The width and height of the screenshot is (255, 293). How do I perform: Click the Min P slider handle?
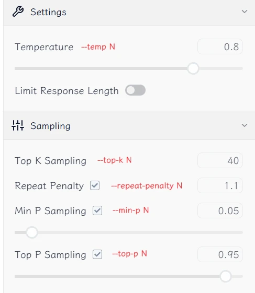click(x=32, y=232)
